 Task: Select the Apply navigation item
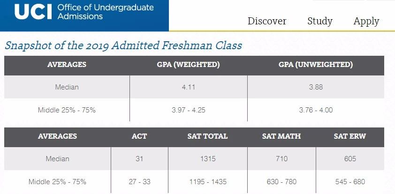point(366,21)
